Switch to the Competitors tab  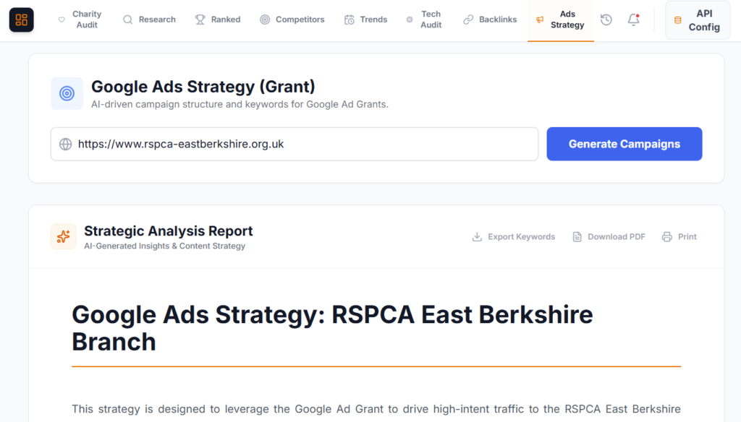292,20
